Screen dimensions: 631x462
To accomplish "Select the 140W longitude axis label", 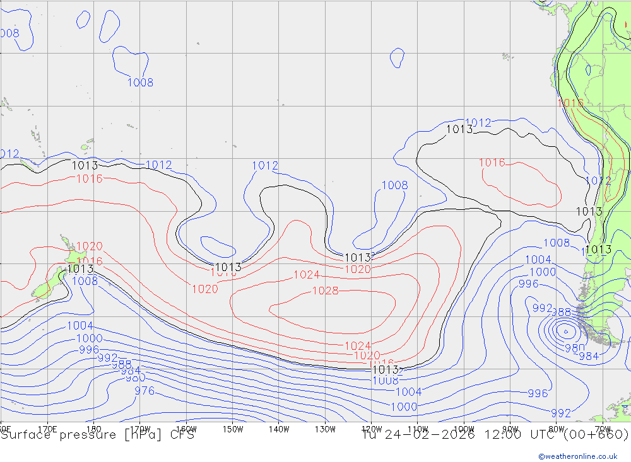I will tap(279, 429).
